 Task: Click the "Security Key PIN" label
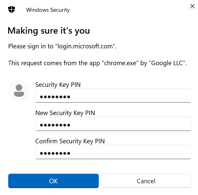(x=58, y=85)
